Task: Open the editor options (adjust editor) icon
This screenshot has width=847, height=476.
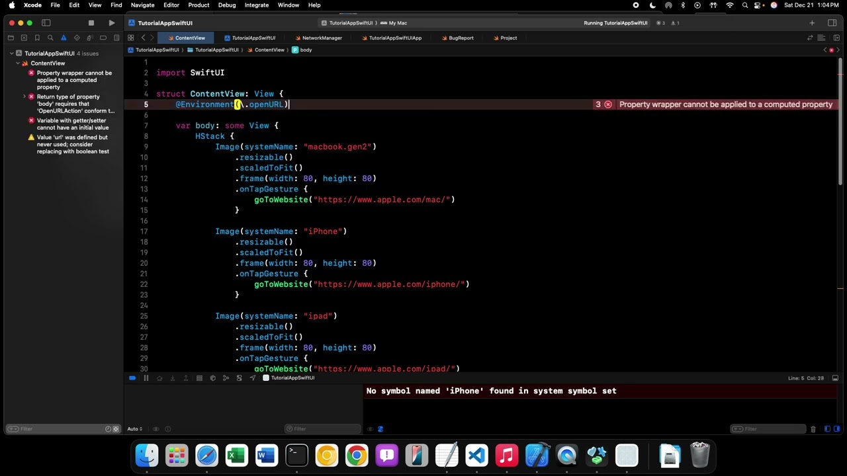Action: pos(823,38)
